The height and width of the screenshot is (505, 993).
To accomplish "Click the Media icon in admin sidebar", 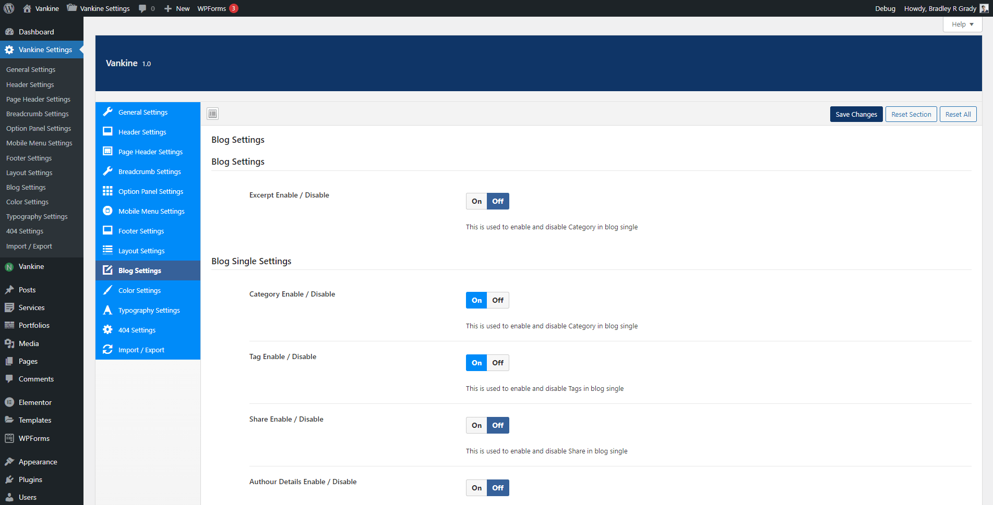I will [9, 343].
